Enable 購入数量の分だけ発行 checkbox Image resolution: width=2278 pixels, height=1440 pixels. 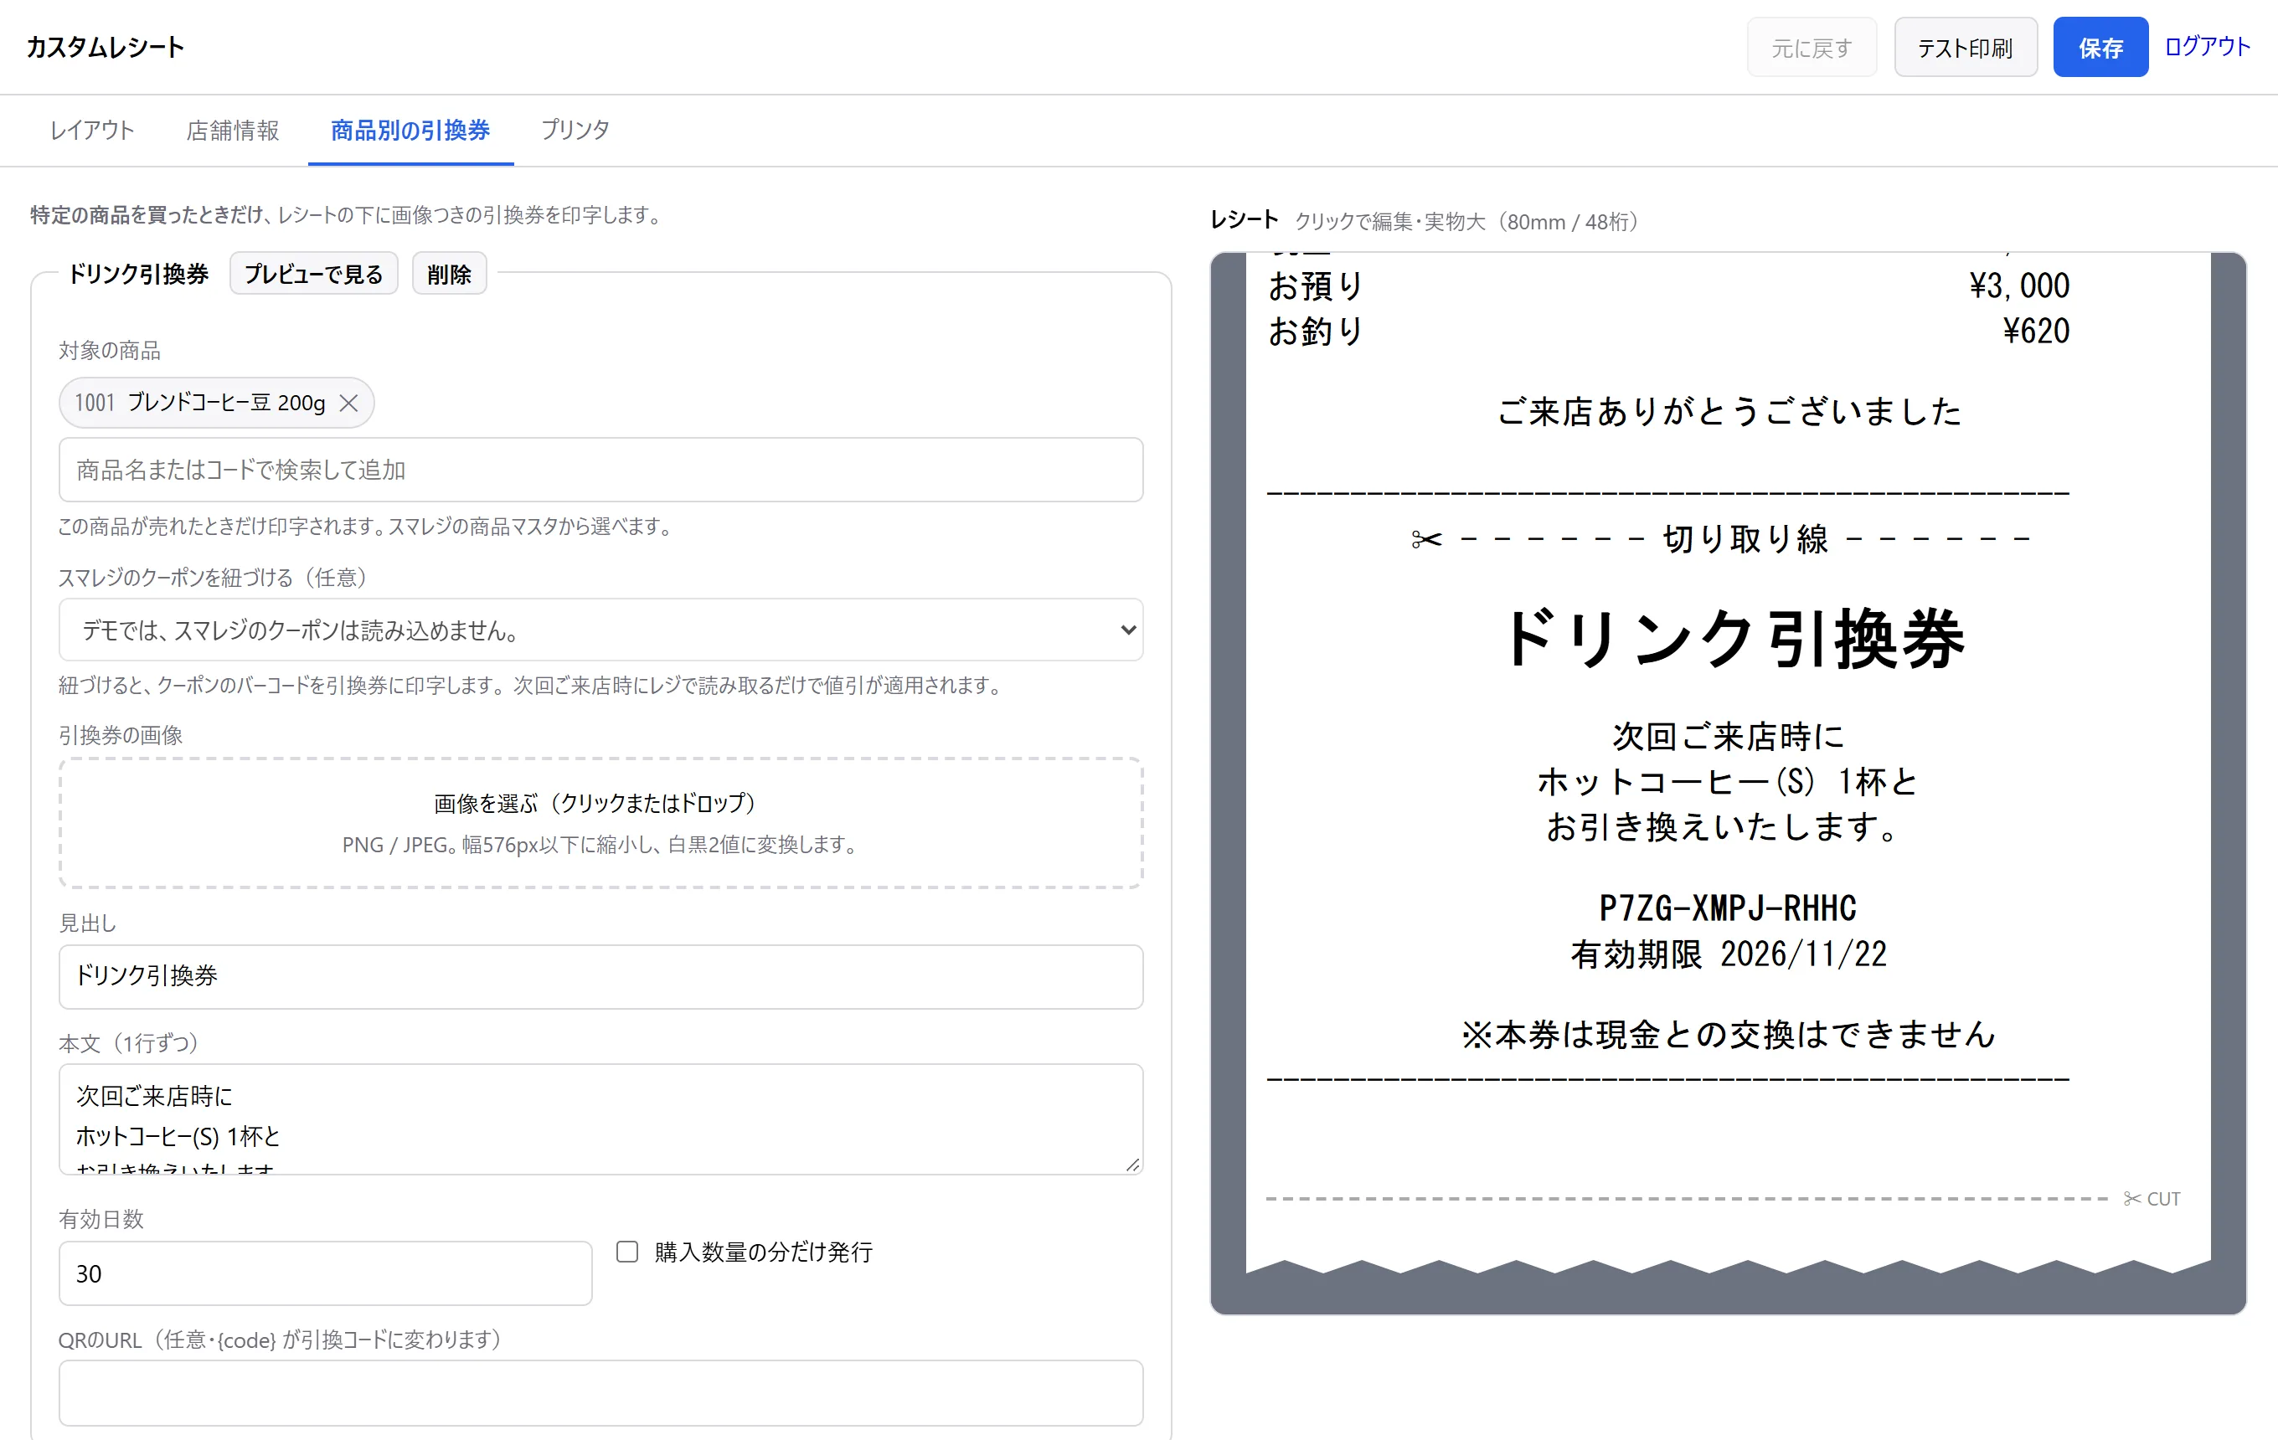[627, 1252]
